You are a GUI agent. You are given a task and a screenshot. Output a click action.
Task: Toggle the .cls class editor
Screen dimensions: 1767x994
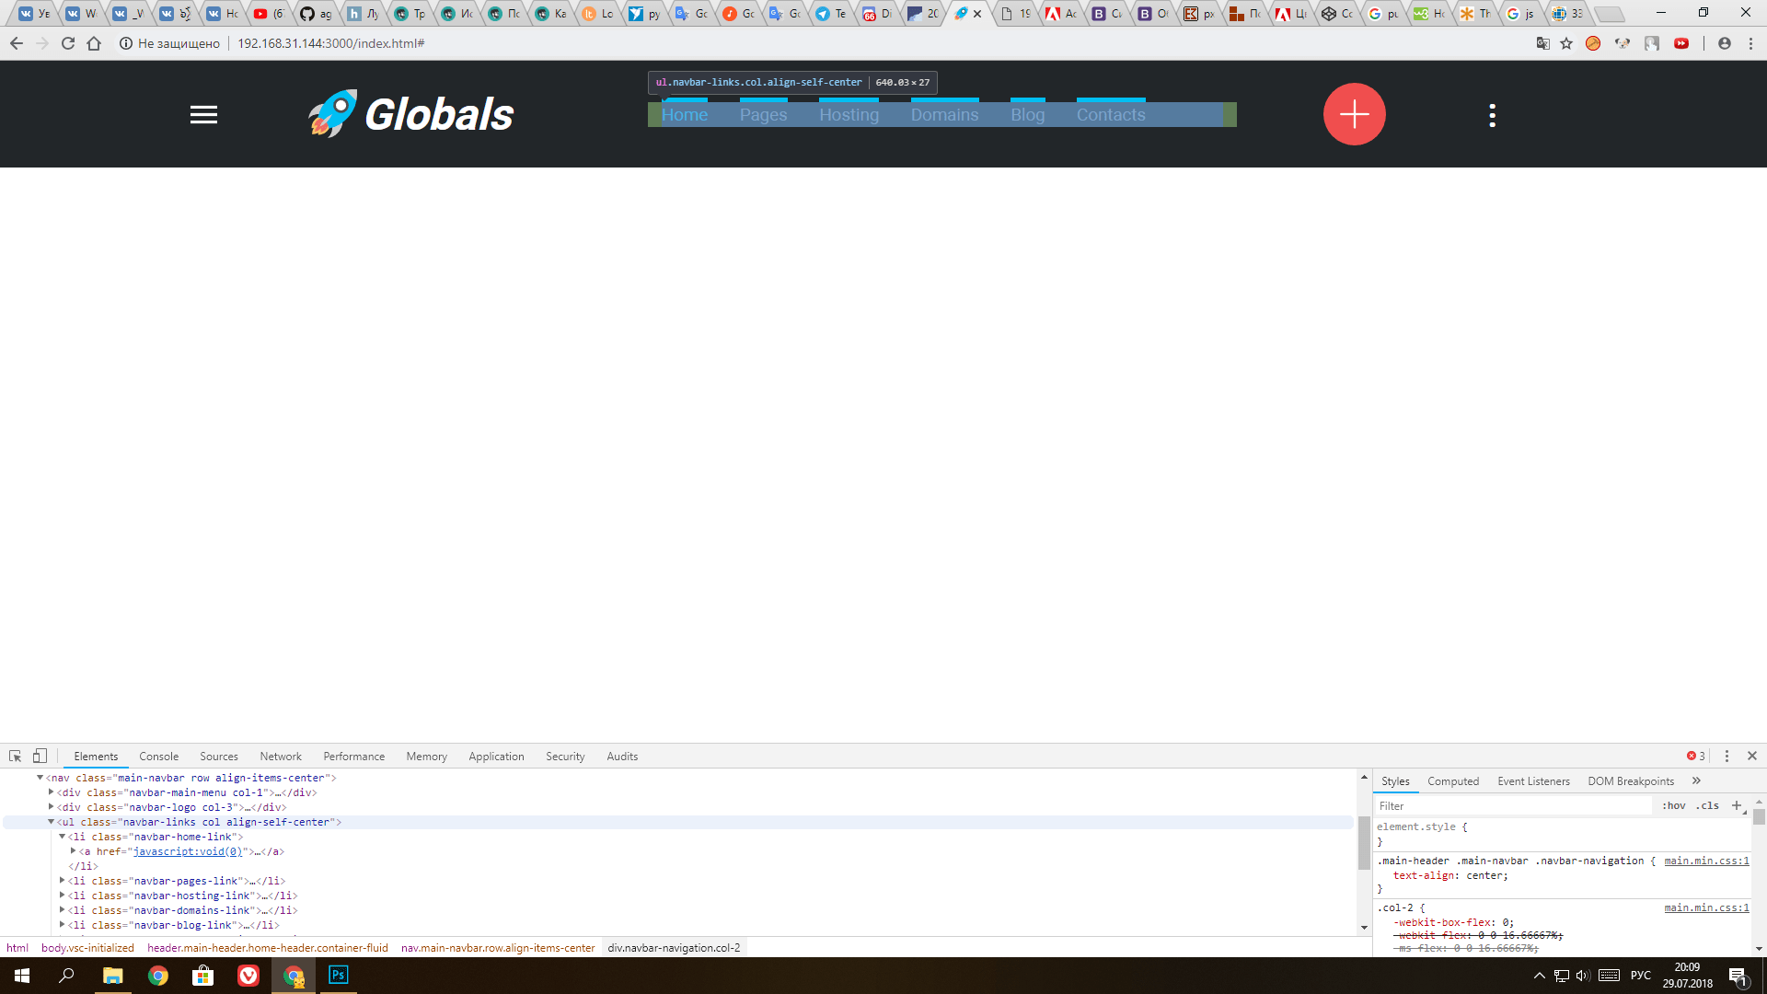click(1708, 805)
